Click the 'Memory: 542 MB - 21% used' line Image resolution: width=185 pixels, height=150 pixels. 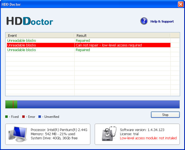[53, 134]
